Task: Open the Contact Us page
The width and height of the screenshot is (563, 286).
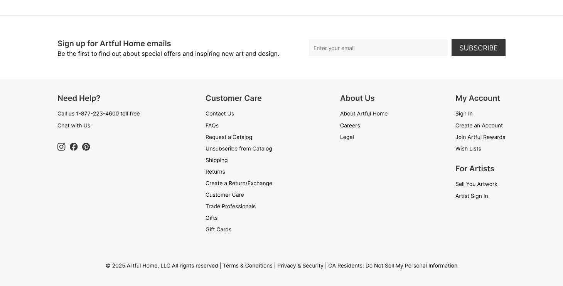Action: [x=220, y=114]
